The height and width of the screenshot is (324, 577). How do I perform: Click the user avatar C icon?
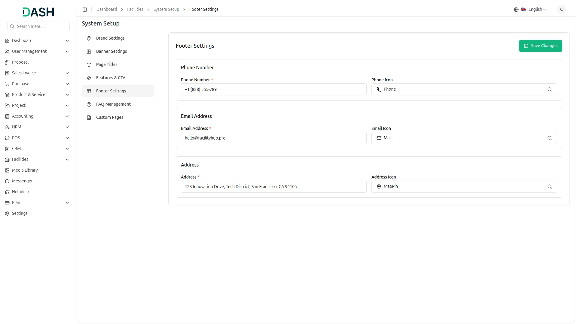coord(561,10)
